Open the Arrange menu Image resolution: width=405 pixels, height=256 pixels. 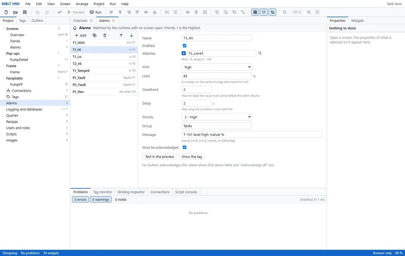(x=82, y=4)
